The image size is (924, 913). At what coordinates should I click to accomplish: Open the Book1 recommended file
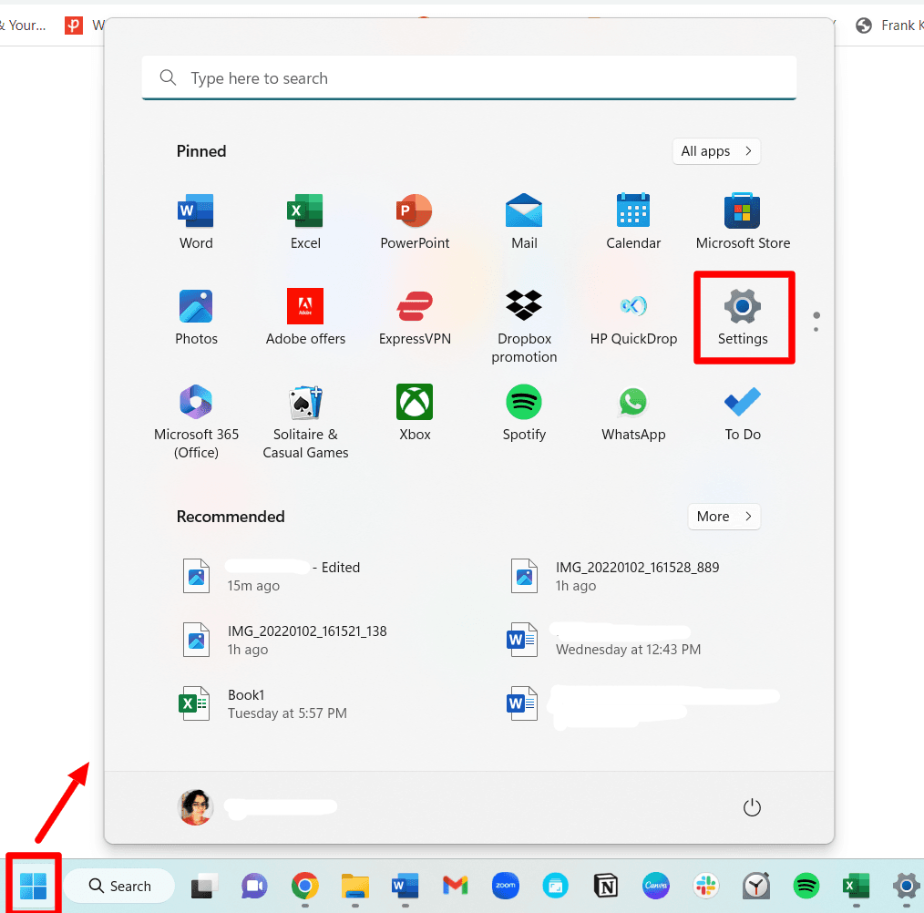point(246,703)
